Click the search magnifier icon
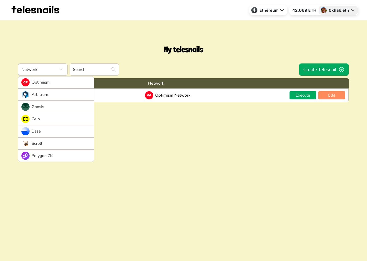 113,70
